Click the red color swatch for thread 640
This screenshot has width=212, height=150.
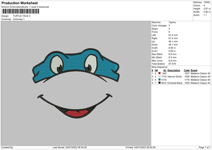click(x=160, y=73)
